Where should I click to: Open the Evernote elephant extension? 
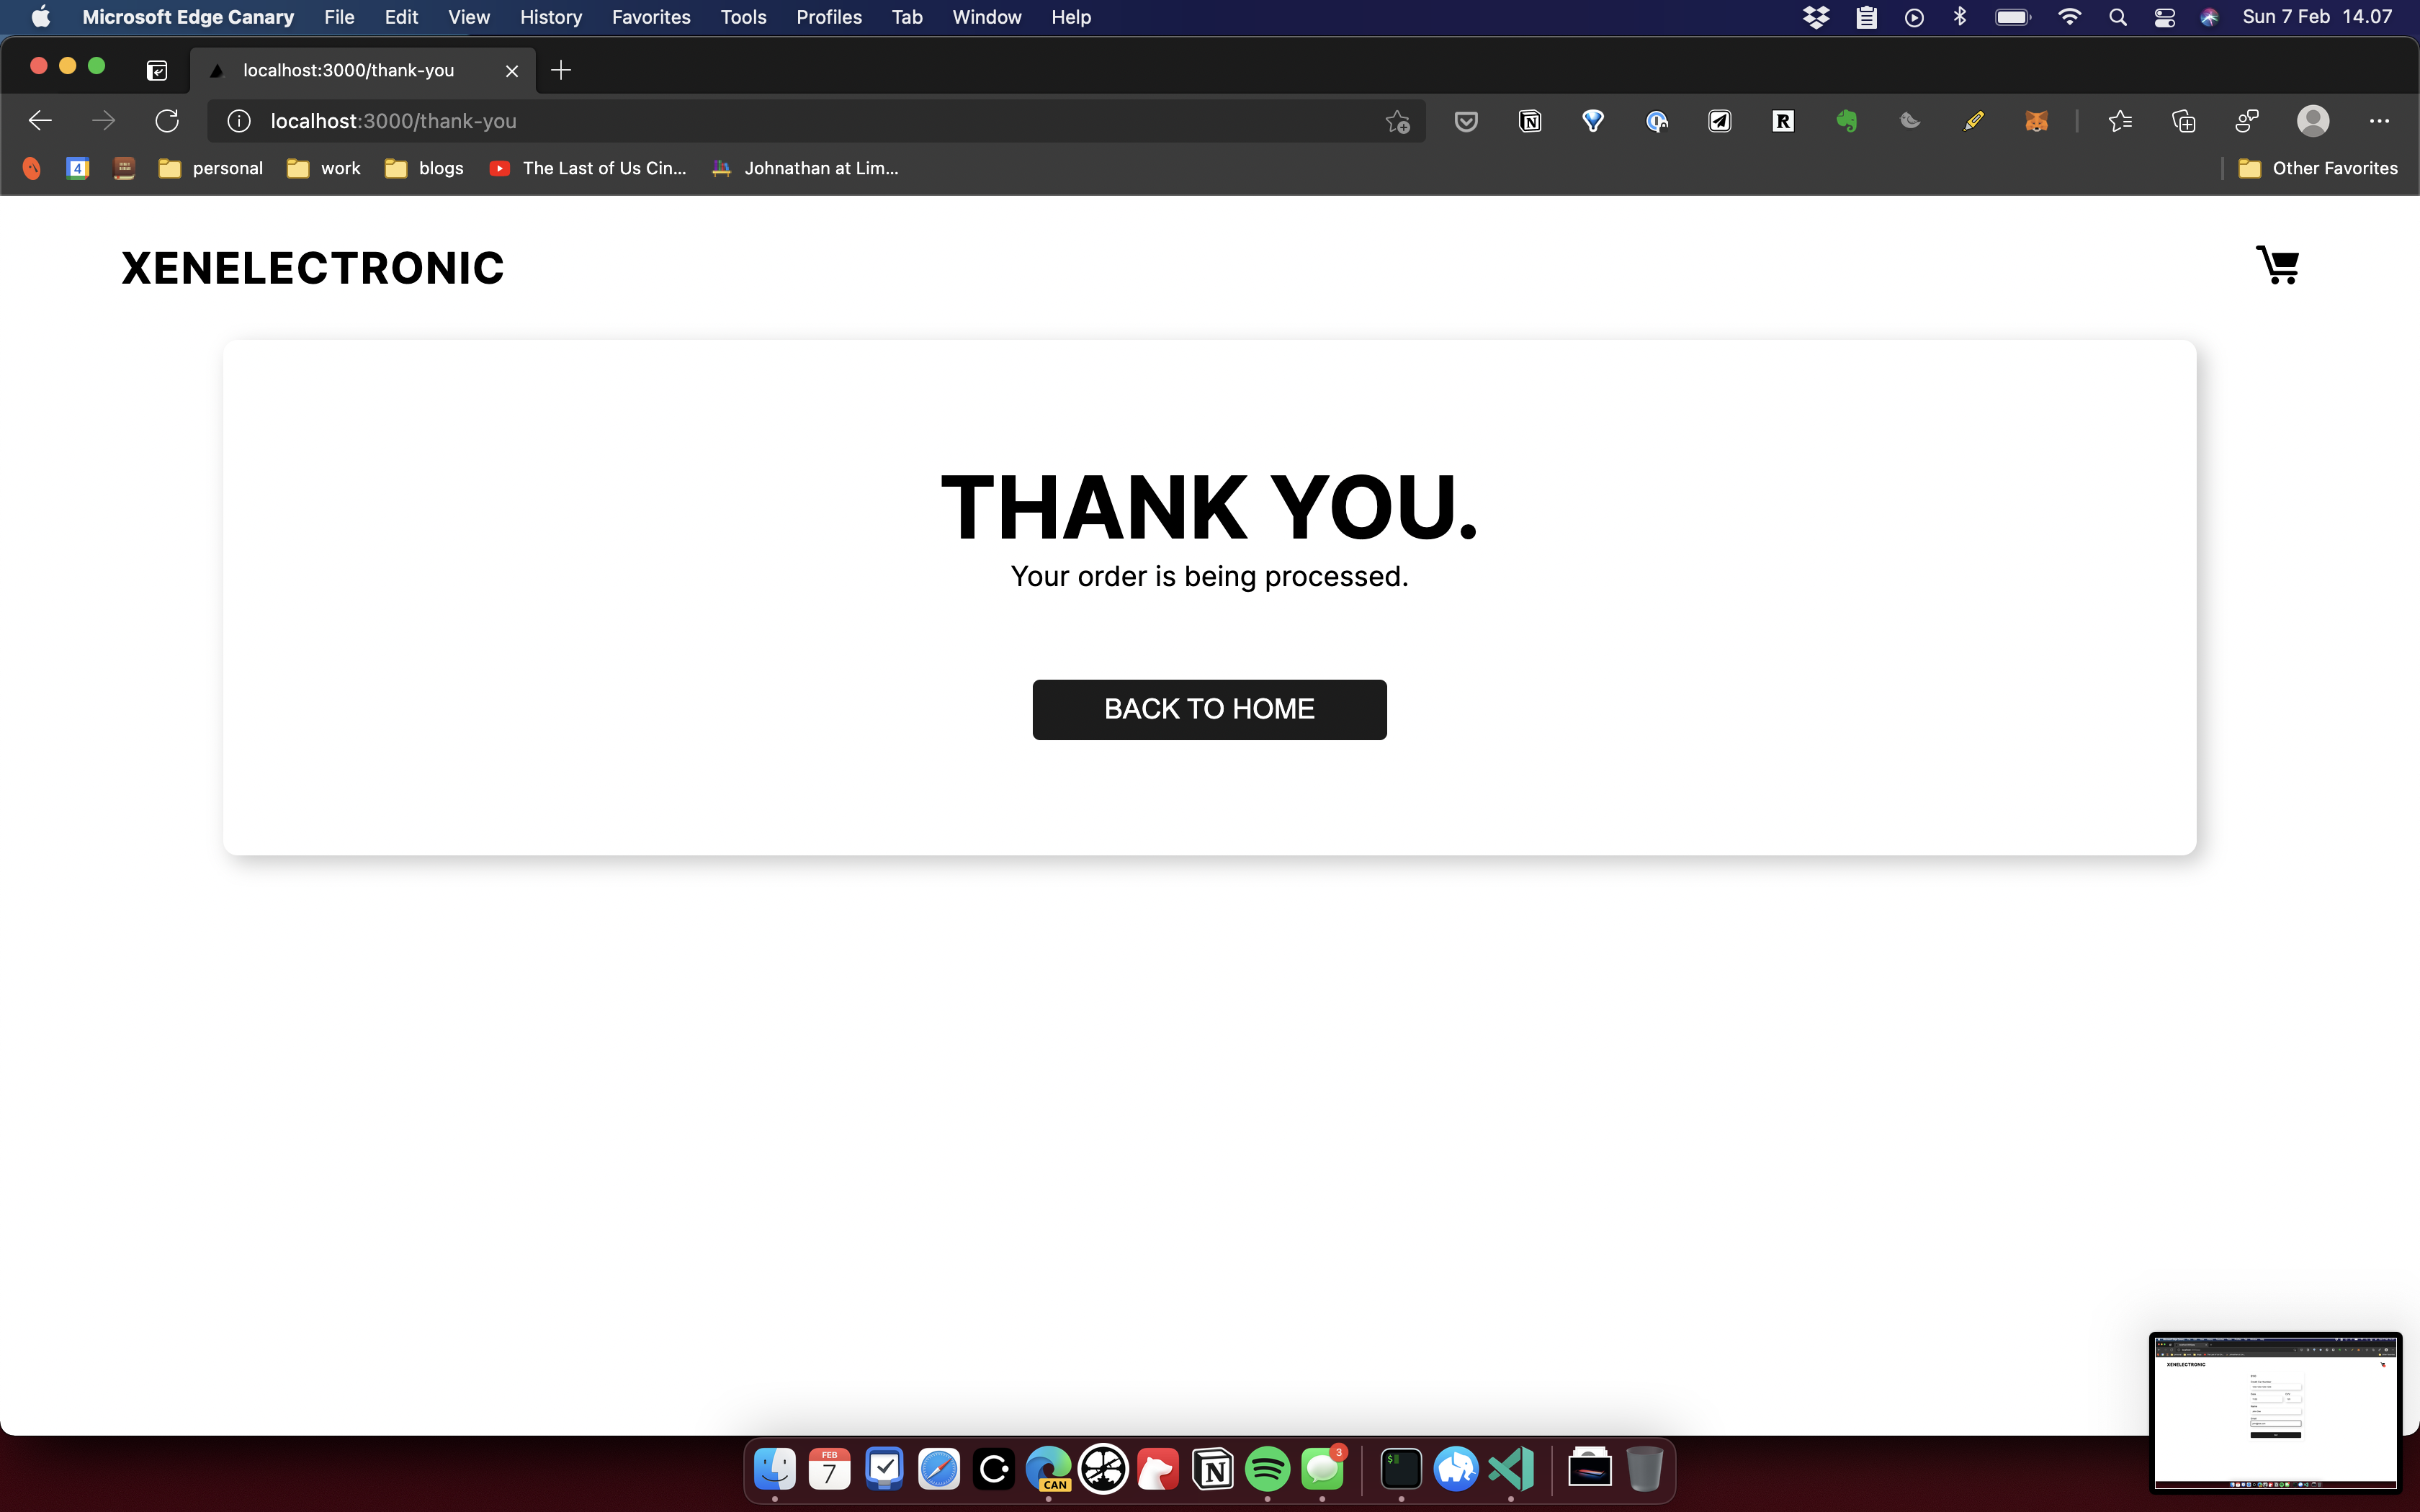(x=1846, y=122)
